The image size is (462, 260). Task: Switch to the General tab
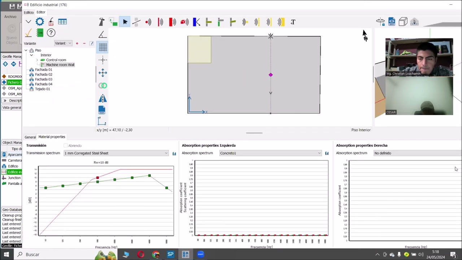30,137
